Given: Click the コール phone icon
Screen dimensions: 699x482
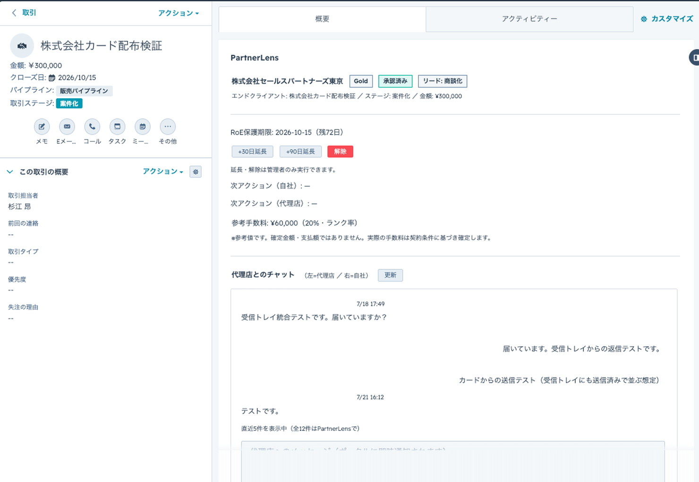Looking at the screenshot, I should [92, 127].
